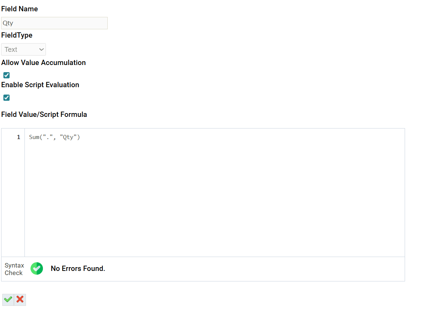Click the Enable Script Evaluation label
This screenshot has width=425, height=313.
point(40,85)
